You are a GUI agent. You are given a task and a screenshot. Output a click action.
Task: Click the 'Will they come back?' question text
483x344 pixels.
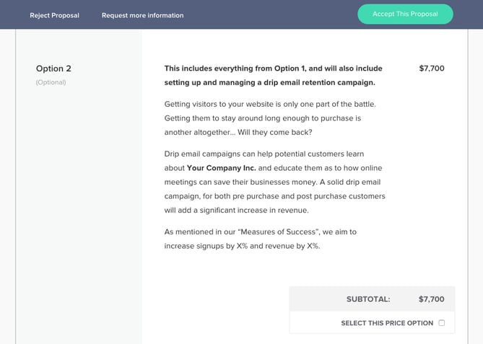click(290, 133)
